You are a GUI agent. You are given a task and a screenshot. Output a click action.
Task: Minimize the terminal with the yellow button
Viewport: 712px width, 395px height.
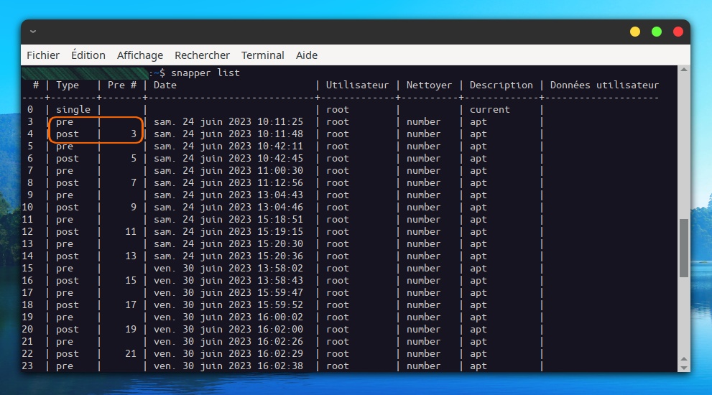click(x=634, y=32)
